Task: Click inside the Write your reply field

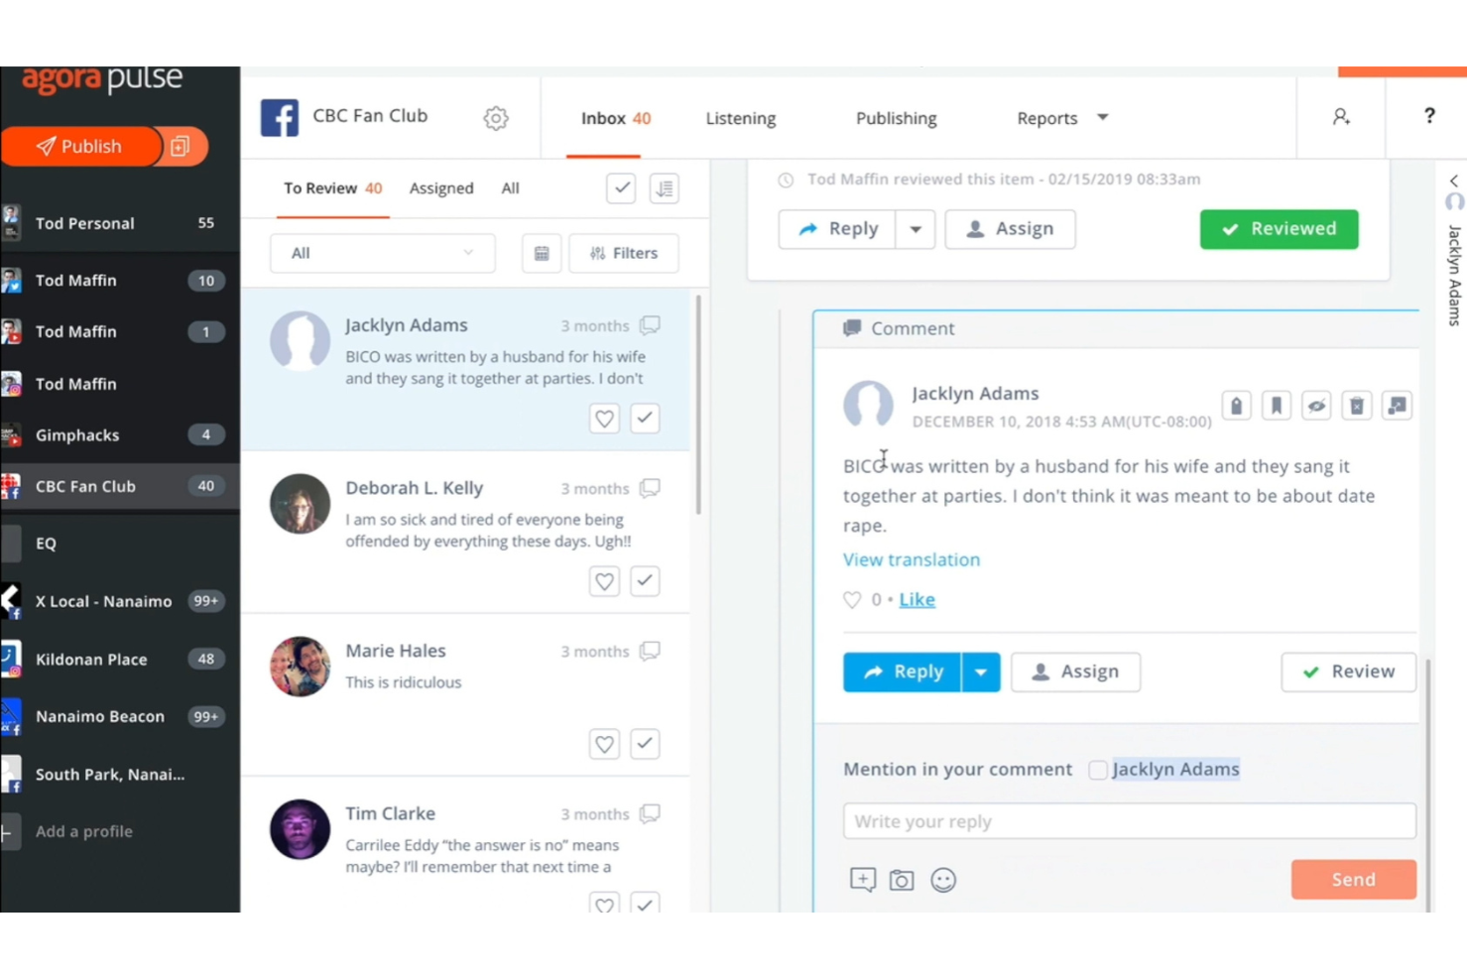Action: point(1129,820)
